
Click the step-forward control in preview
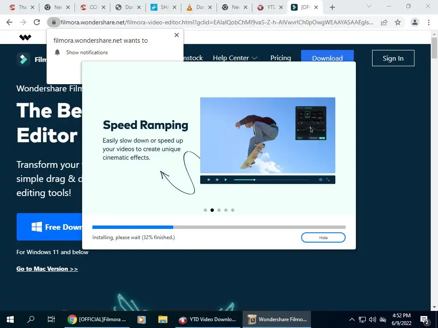(217, 180)
